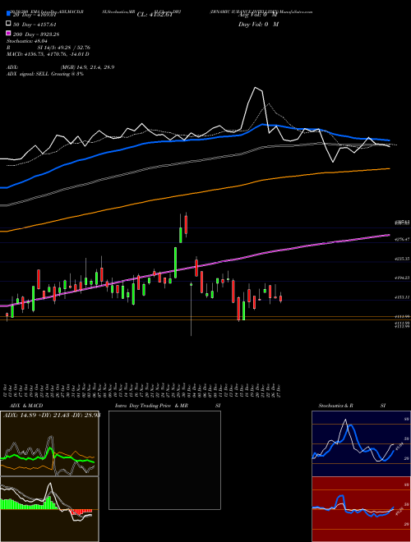Image resolution: width=411 pixels, height=542 pixels.
Task: Click the magenta 200 Day legend swatch
Action: pos(9,33)
